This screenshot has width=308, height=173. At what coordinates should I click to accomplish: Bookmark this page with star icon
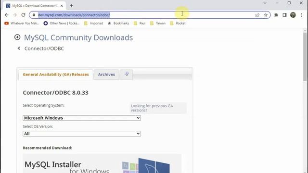[266, 15]
